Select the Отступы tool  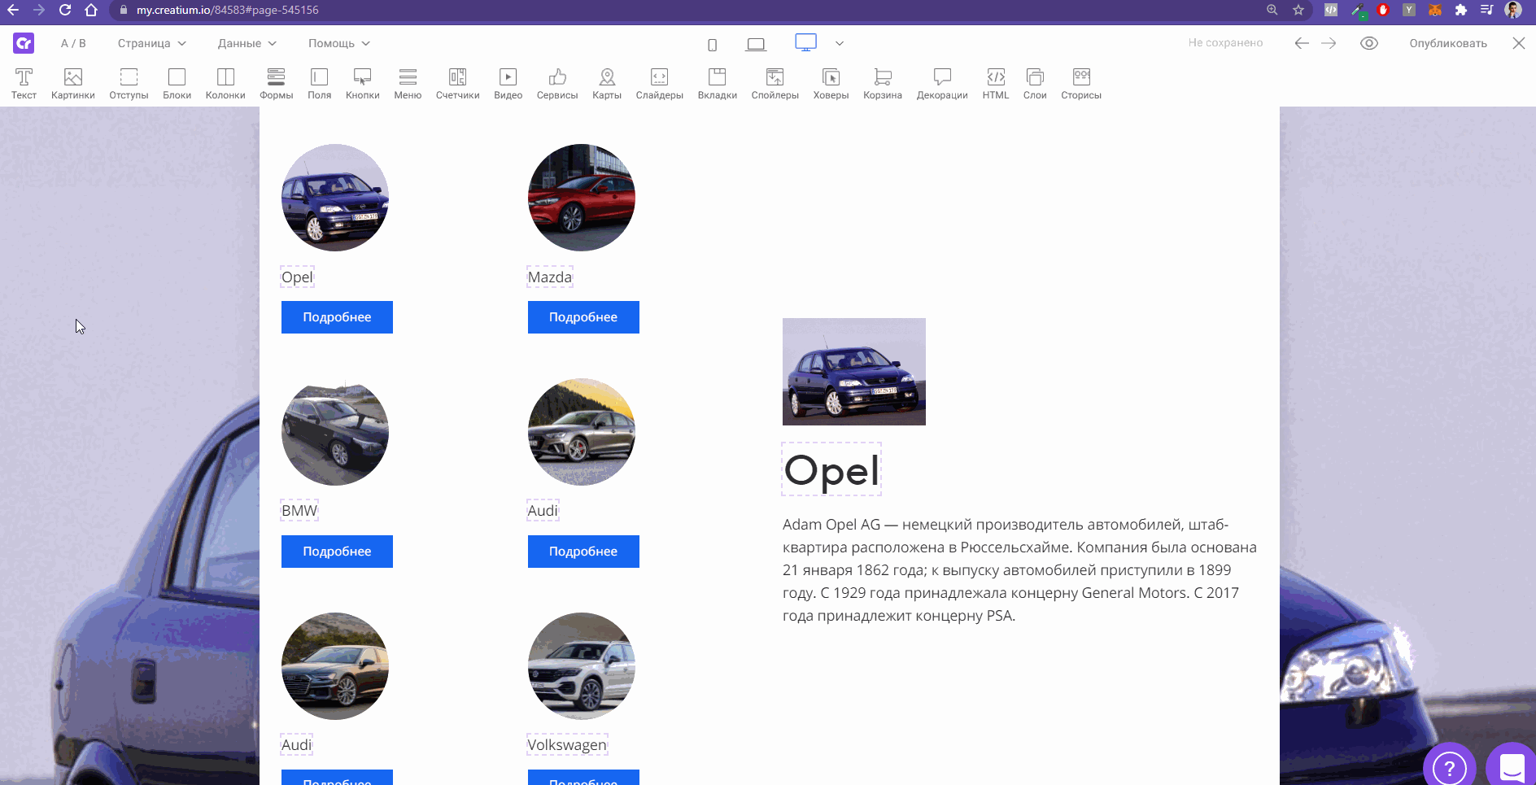[x=129, y=84]
